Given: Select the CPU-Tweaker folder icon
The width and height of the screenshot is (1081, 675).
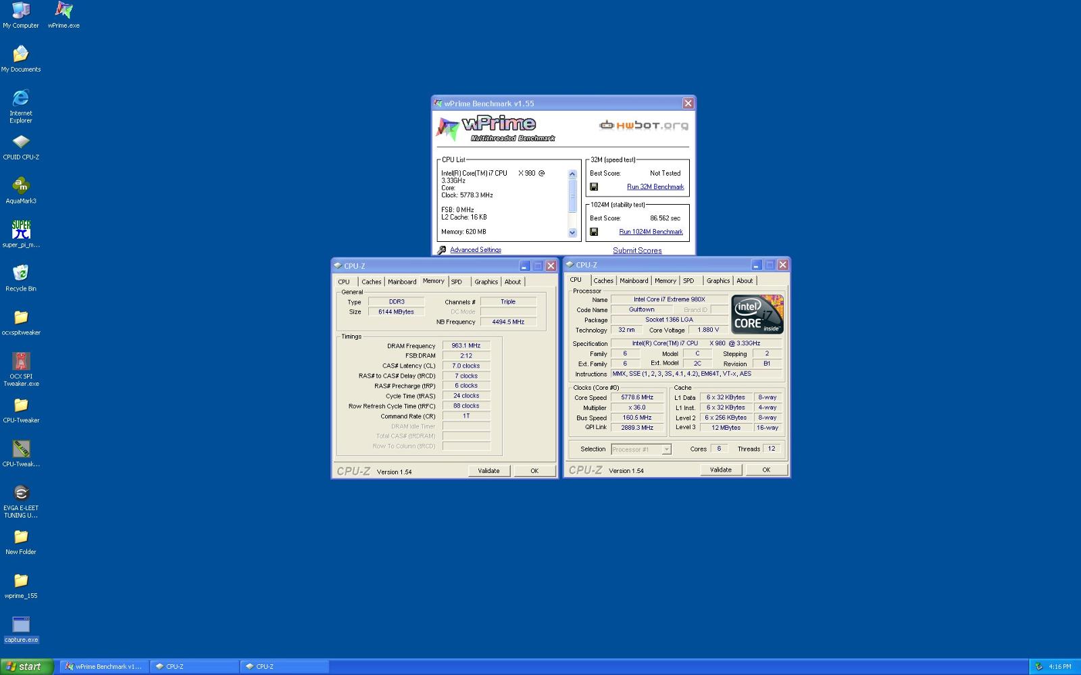Looking at the screenshot, I should [21, 410].
